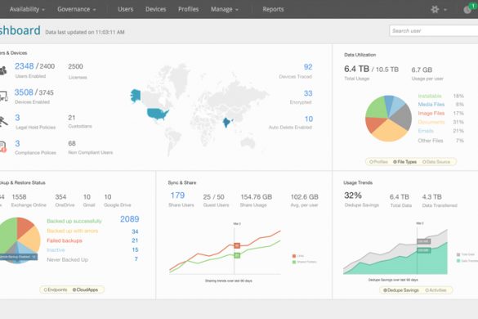Select Dedupe Savings radio option
The image size is (478, 319).
pos(401,290)
